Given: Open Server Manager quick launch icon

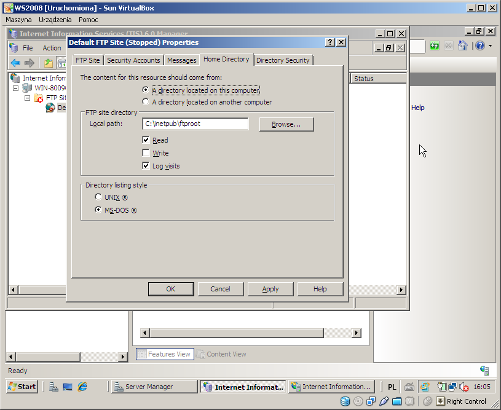Looking at the screenshot, I should pyautogui.click(x=53, y=387).
